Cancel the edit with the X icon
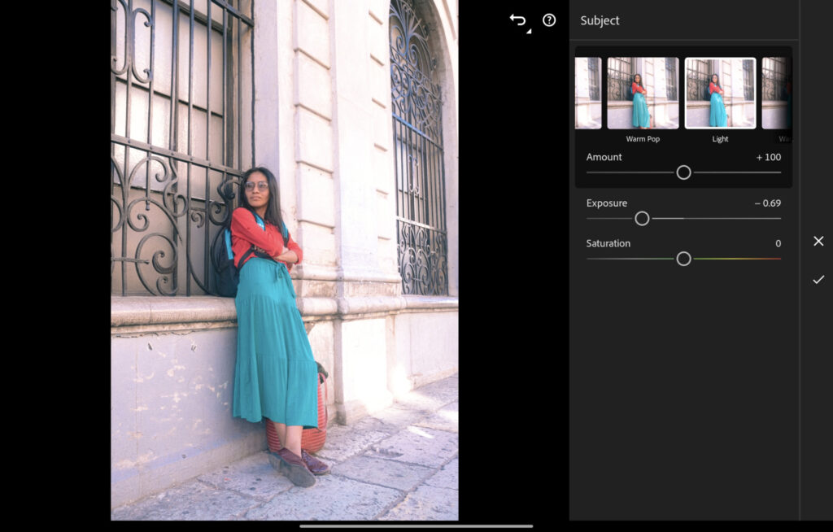 (818, 241)
